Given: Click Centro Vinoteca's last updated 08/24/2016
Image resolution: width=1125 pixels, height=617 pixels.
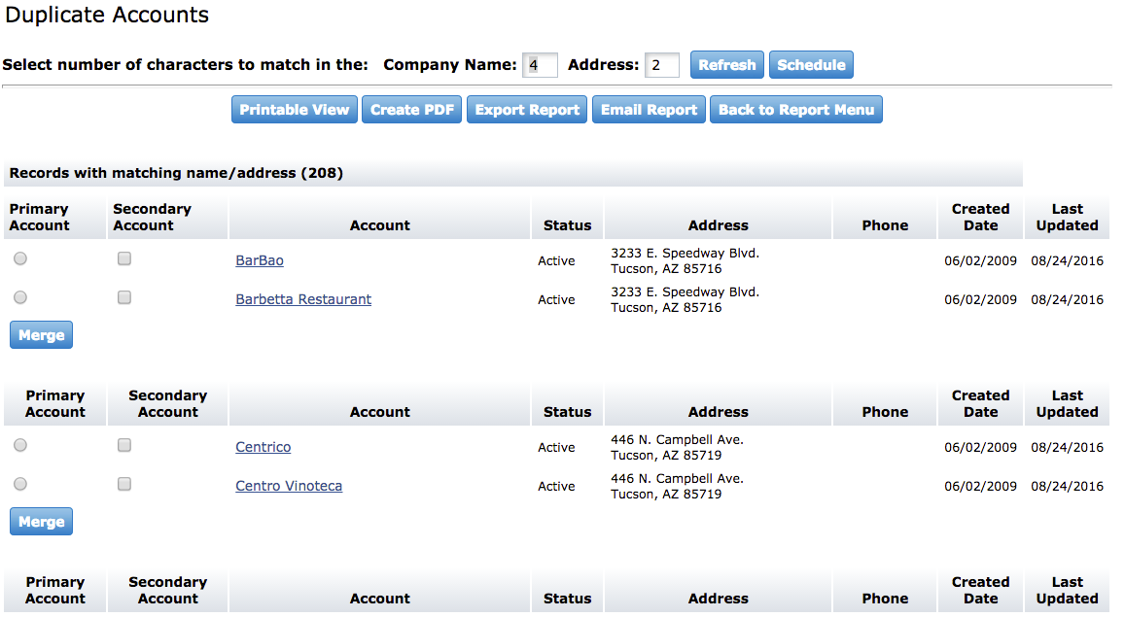Looking at the screenshot, I should click(x=1067, y=486).
